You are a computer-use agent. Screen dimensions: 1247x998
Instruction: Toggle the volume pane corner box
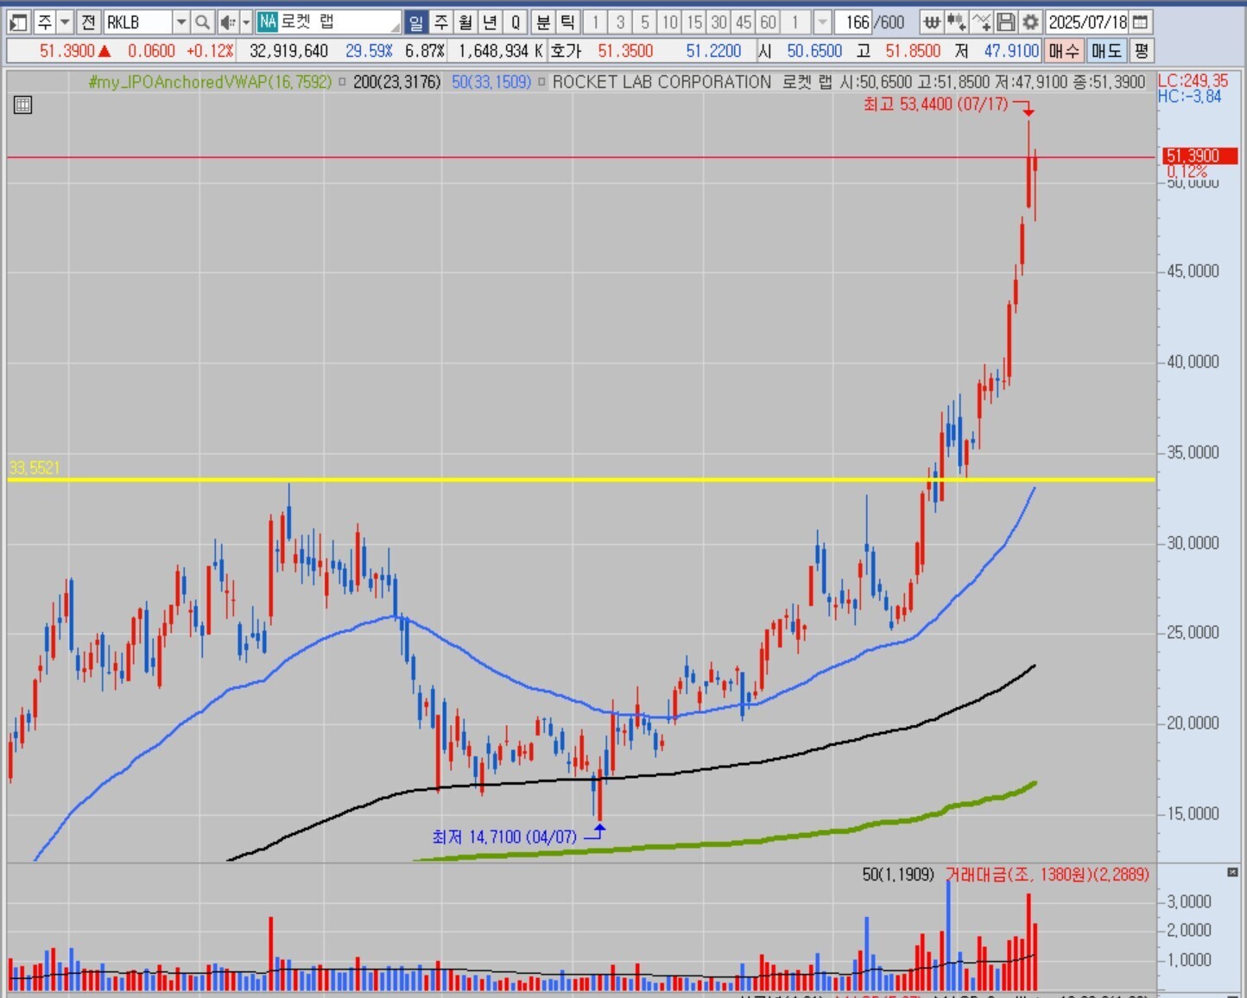tap(1232, 873)
